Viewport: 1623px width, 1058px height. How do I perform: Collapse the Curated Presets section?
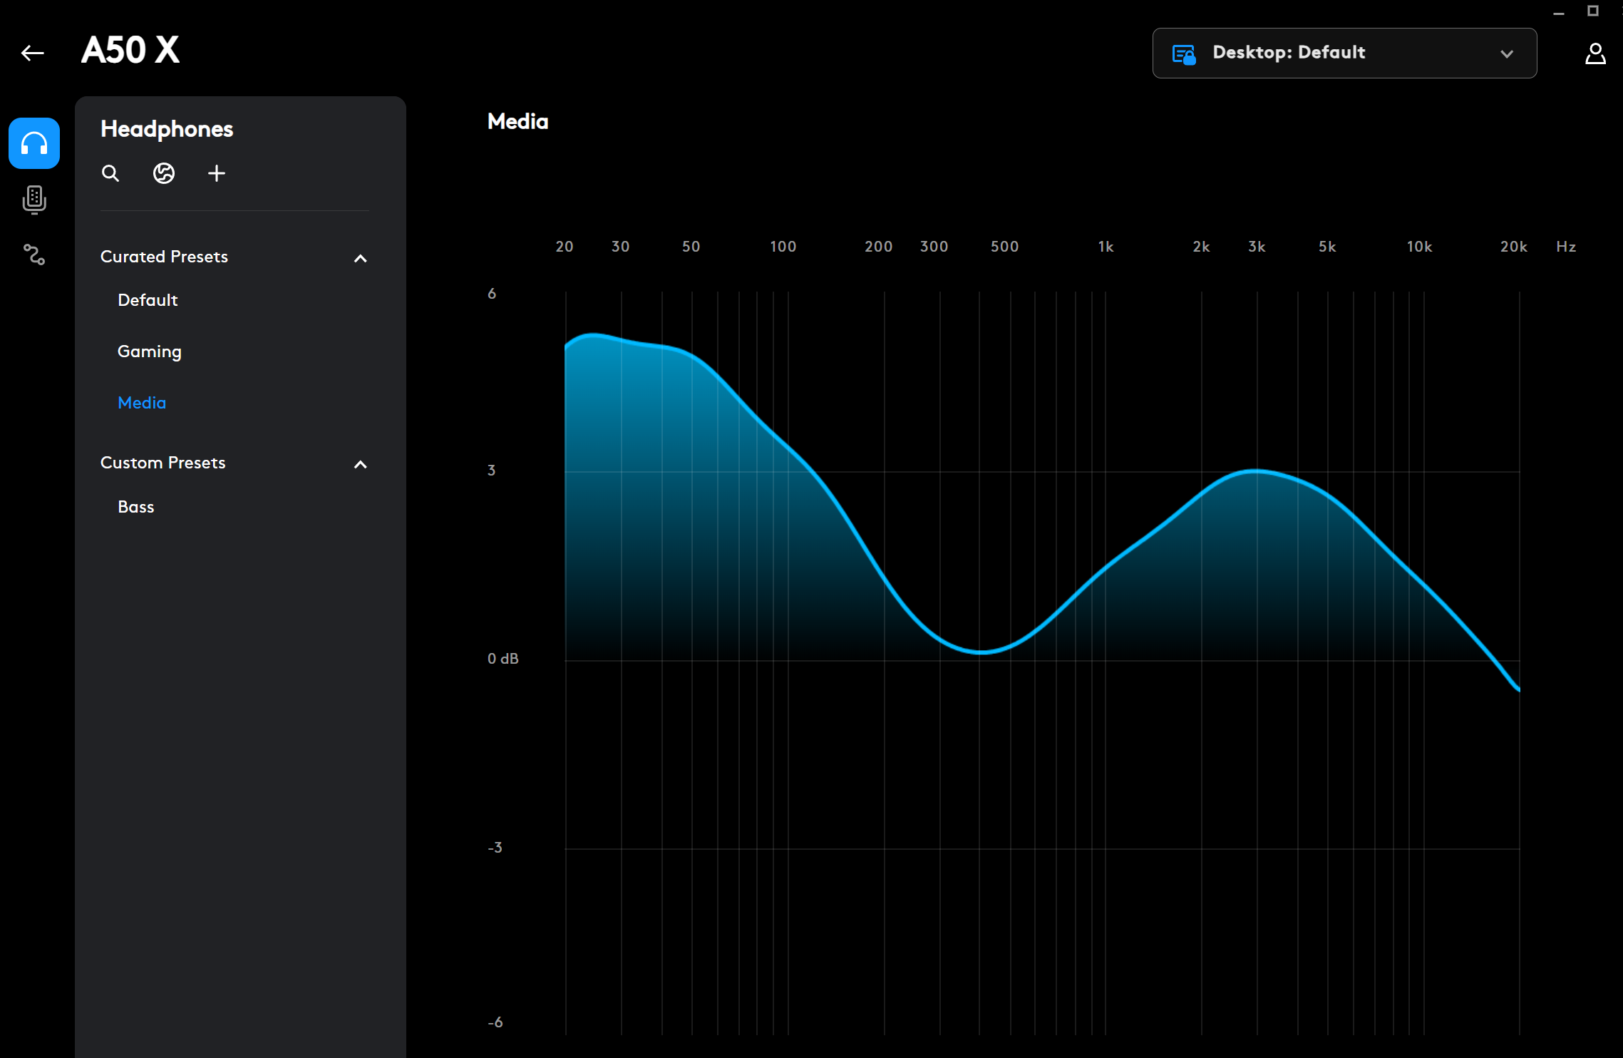tap(361, 258)
